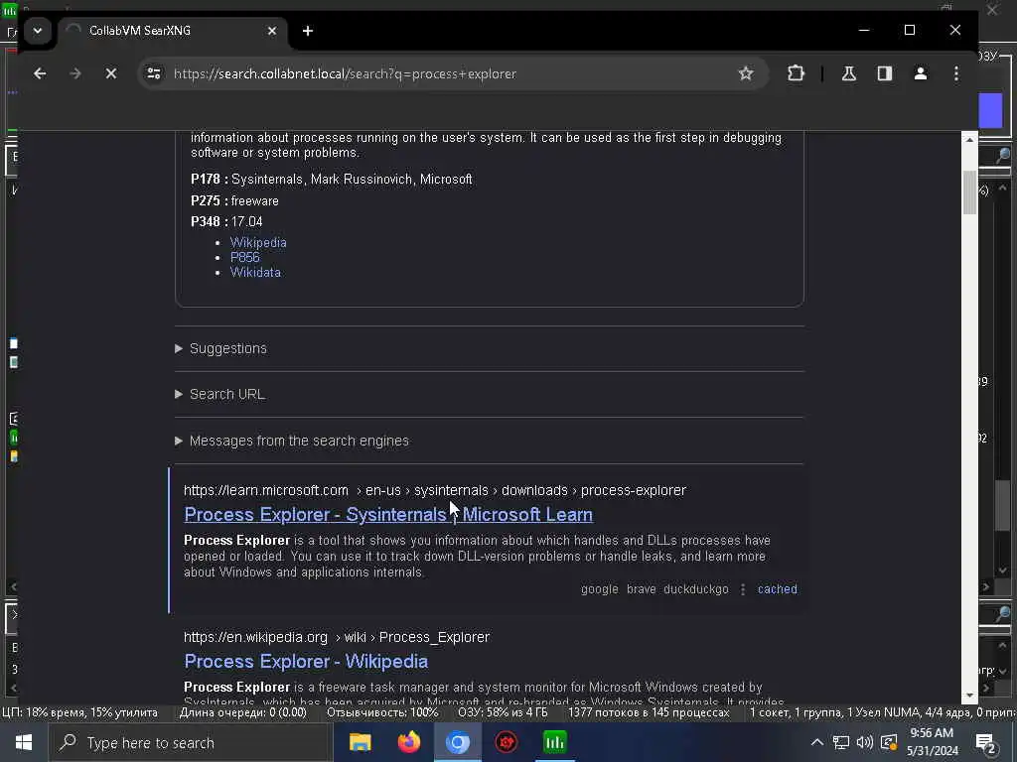Open red gear app on taskbar
The image size is (1017, 762).
click(x=506, y=742)
